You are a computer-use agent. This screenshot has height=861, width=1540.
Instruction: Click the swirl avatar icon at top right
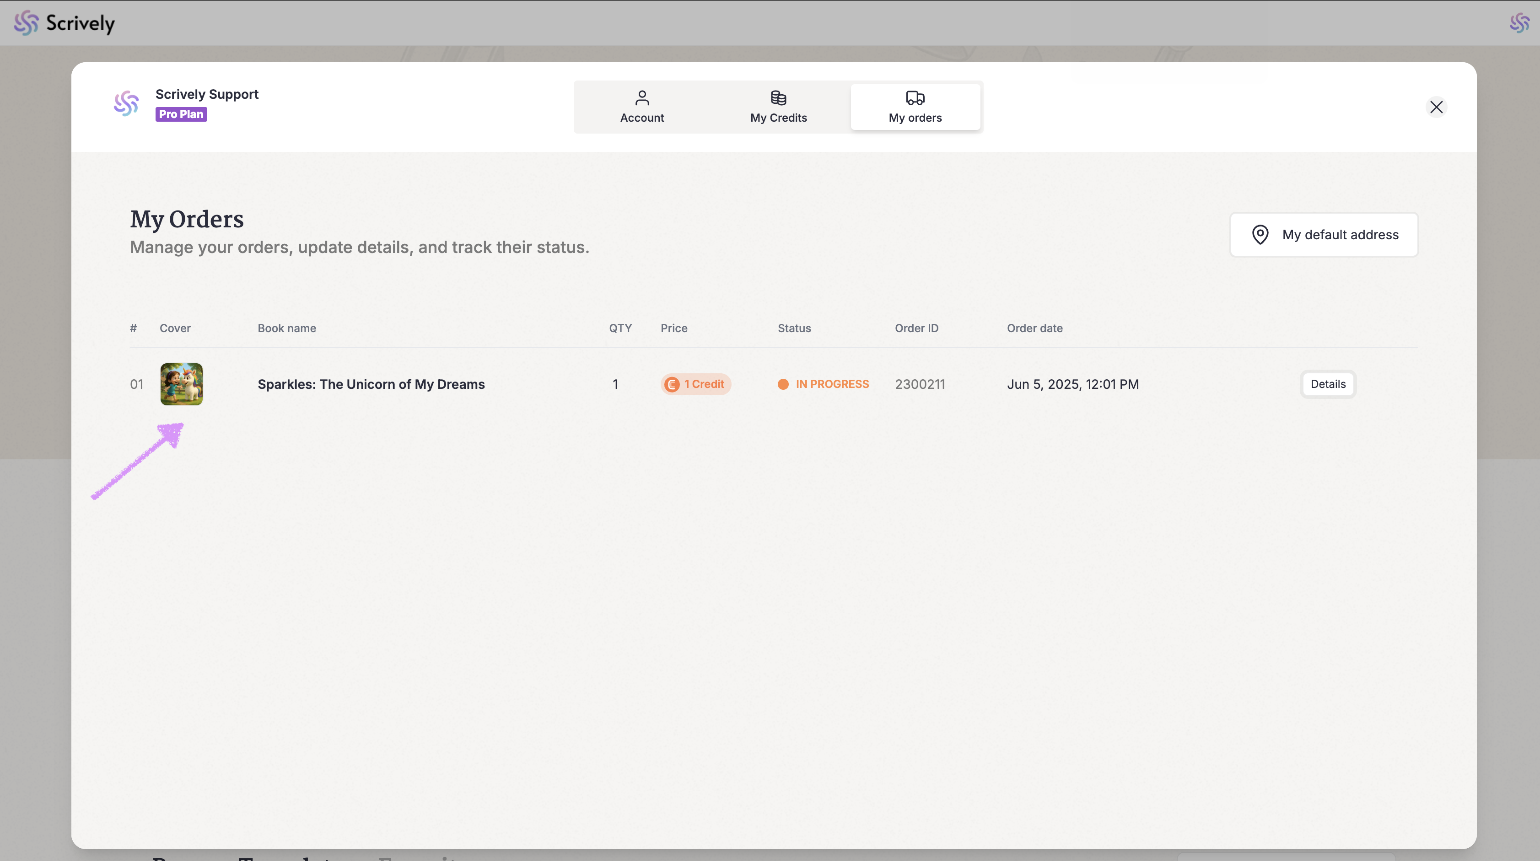(1519, 23)
